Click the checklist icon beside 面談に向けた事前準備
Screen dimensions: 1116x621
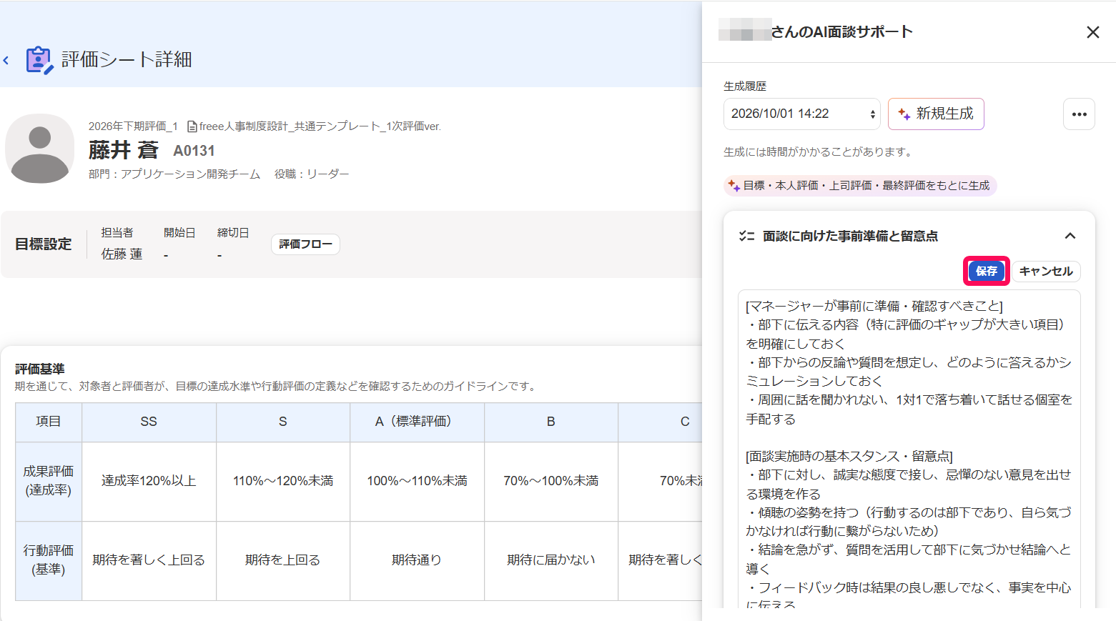click(746, 236)
